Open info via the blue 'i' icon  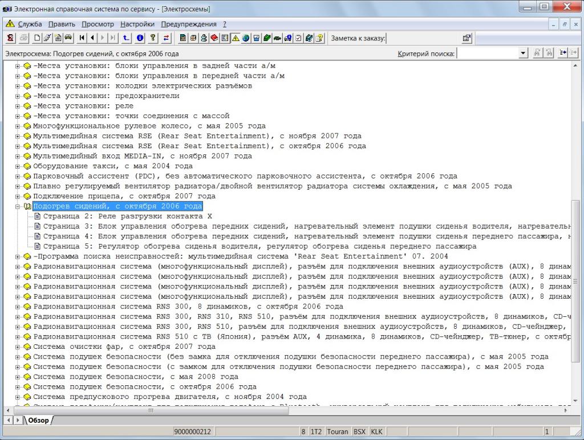[x=140, y=38]
